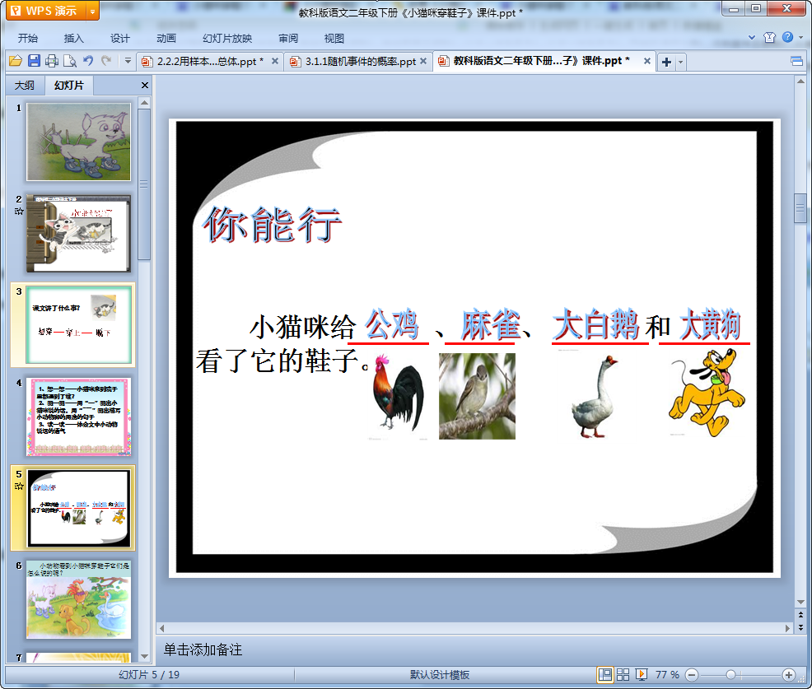The width and height of the screenshot is (812, 689).
Task: Open the Help question mark icon
Action: [x=787, y=37]
